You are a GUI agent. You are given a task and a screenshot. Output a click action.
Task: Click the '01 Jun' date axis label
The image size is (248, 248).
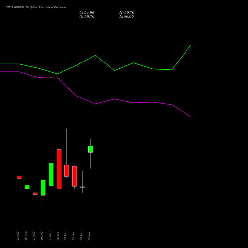pyautogui.click(x=50, y=236)
